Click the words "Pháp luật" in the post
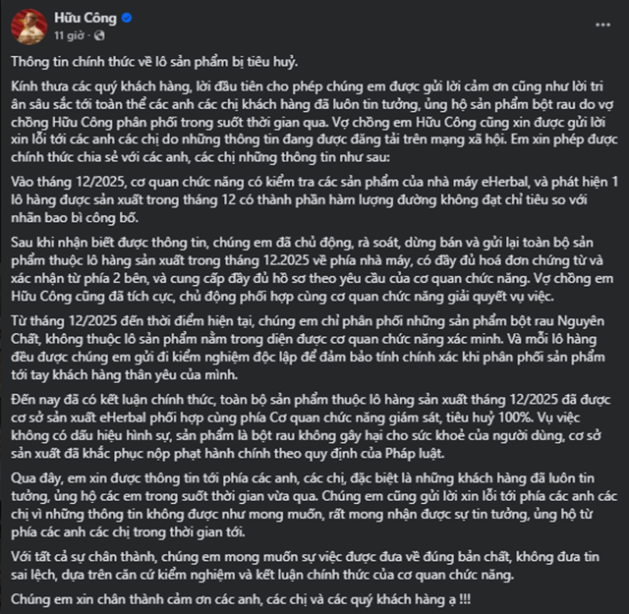 415,454
